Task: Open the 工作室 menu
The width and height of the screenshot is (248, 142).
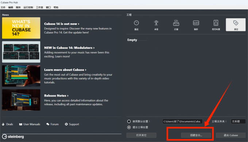Action: (x=39, y=7)
